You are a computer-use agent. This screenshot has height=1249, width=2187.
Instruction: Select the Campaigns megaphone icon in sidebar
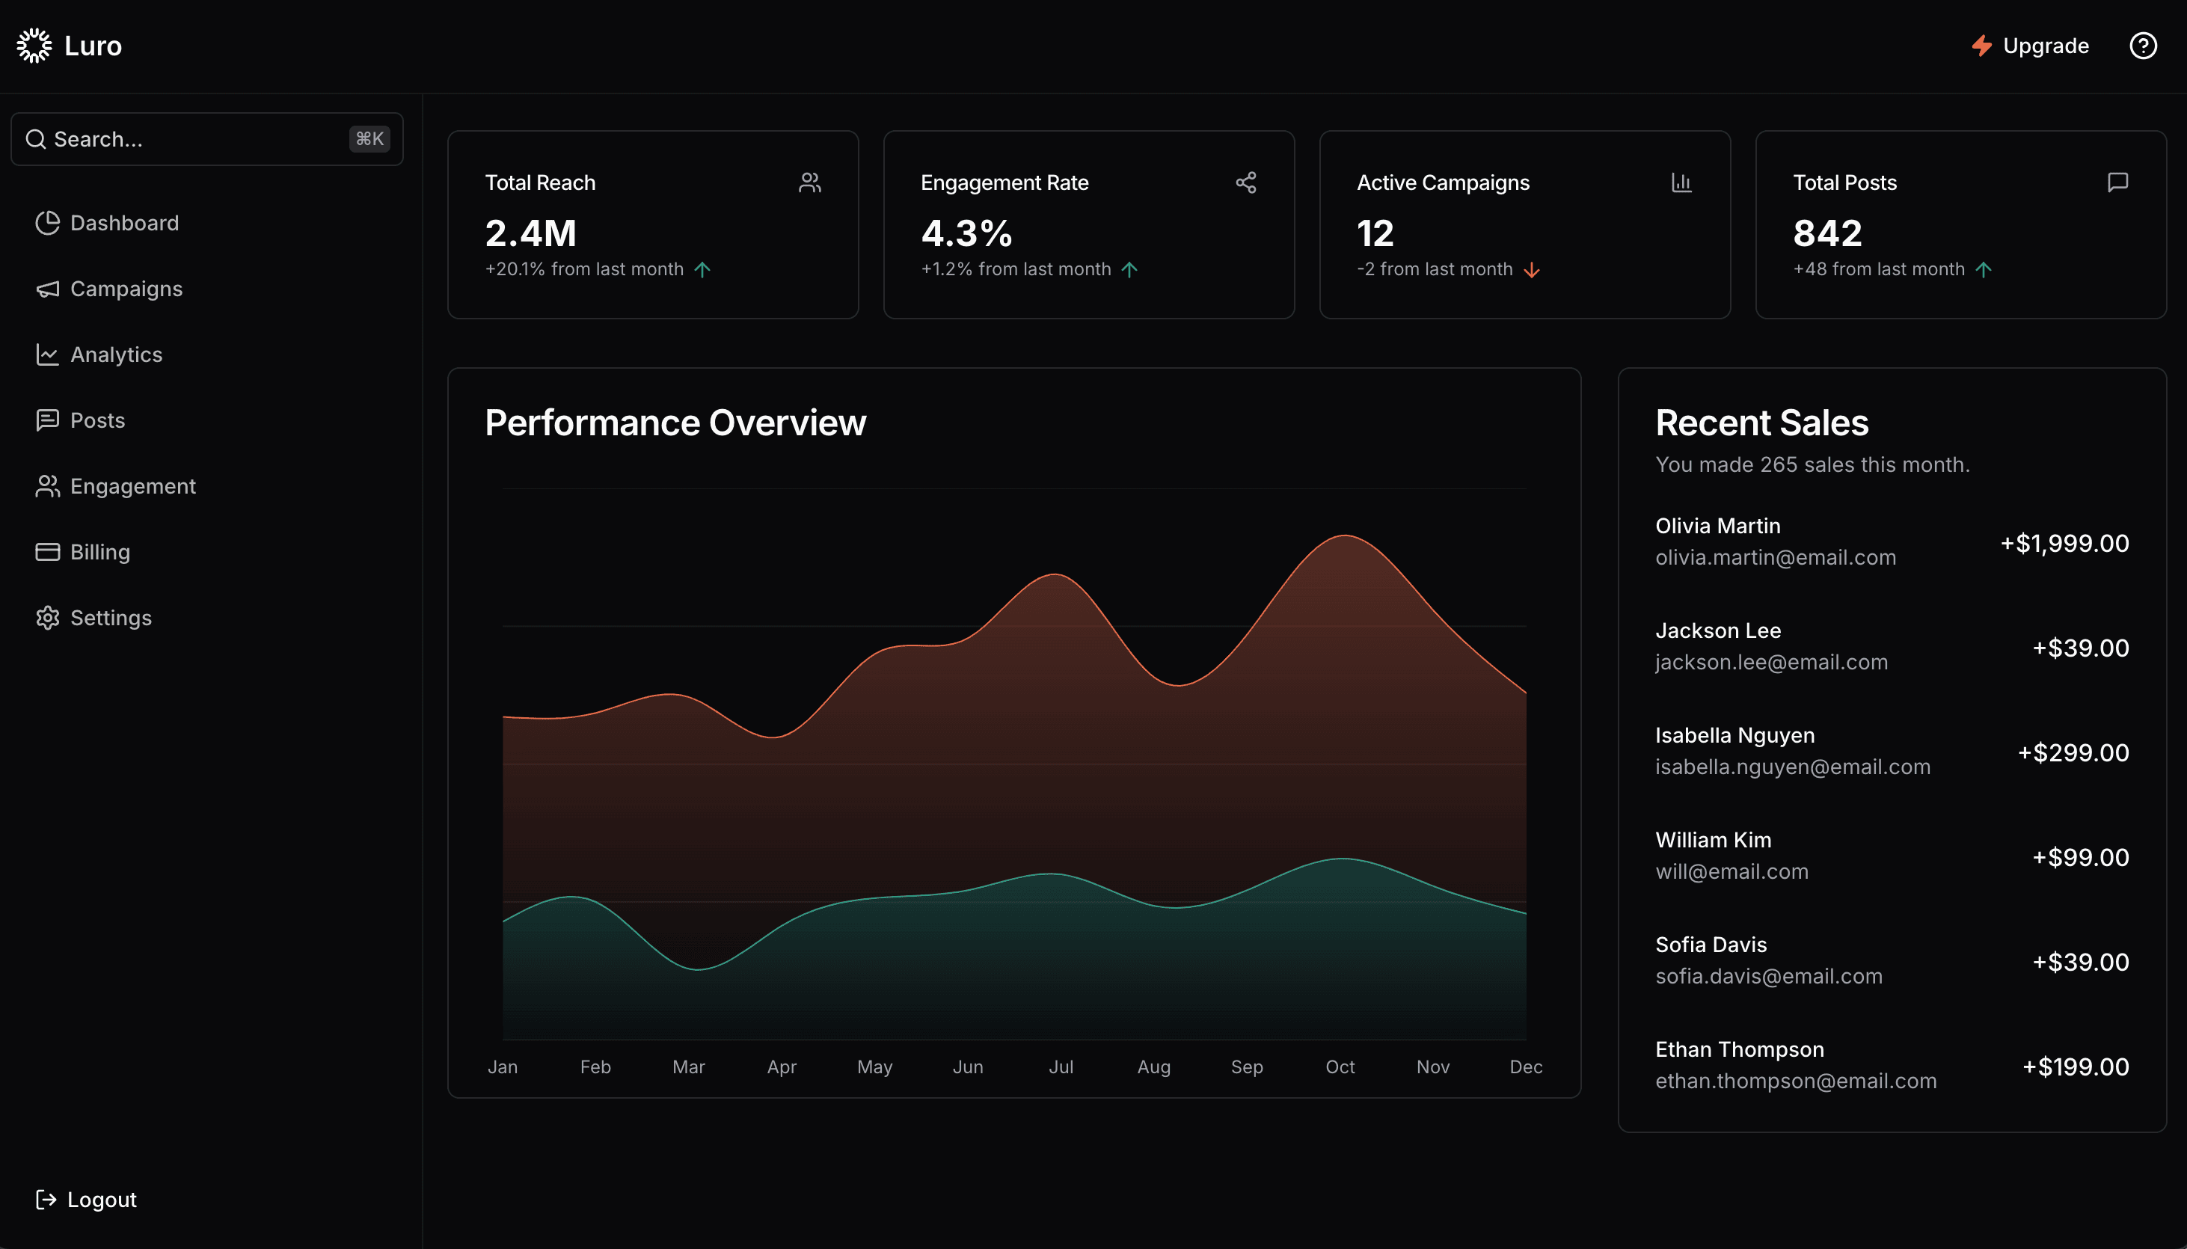coord(48,289)
